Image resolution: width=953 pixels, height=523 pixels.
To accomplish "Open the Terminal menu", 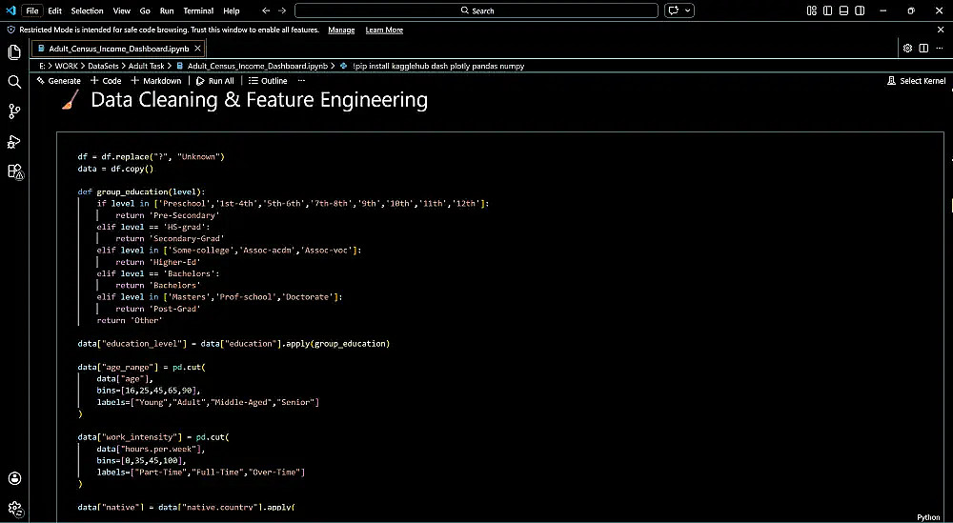I will coord(198,10).
